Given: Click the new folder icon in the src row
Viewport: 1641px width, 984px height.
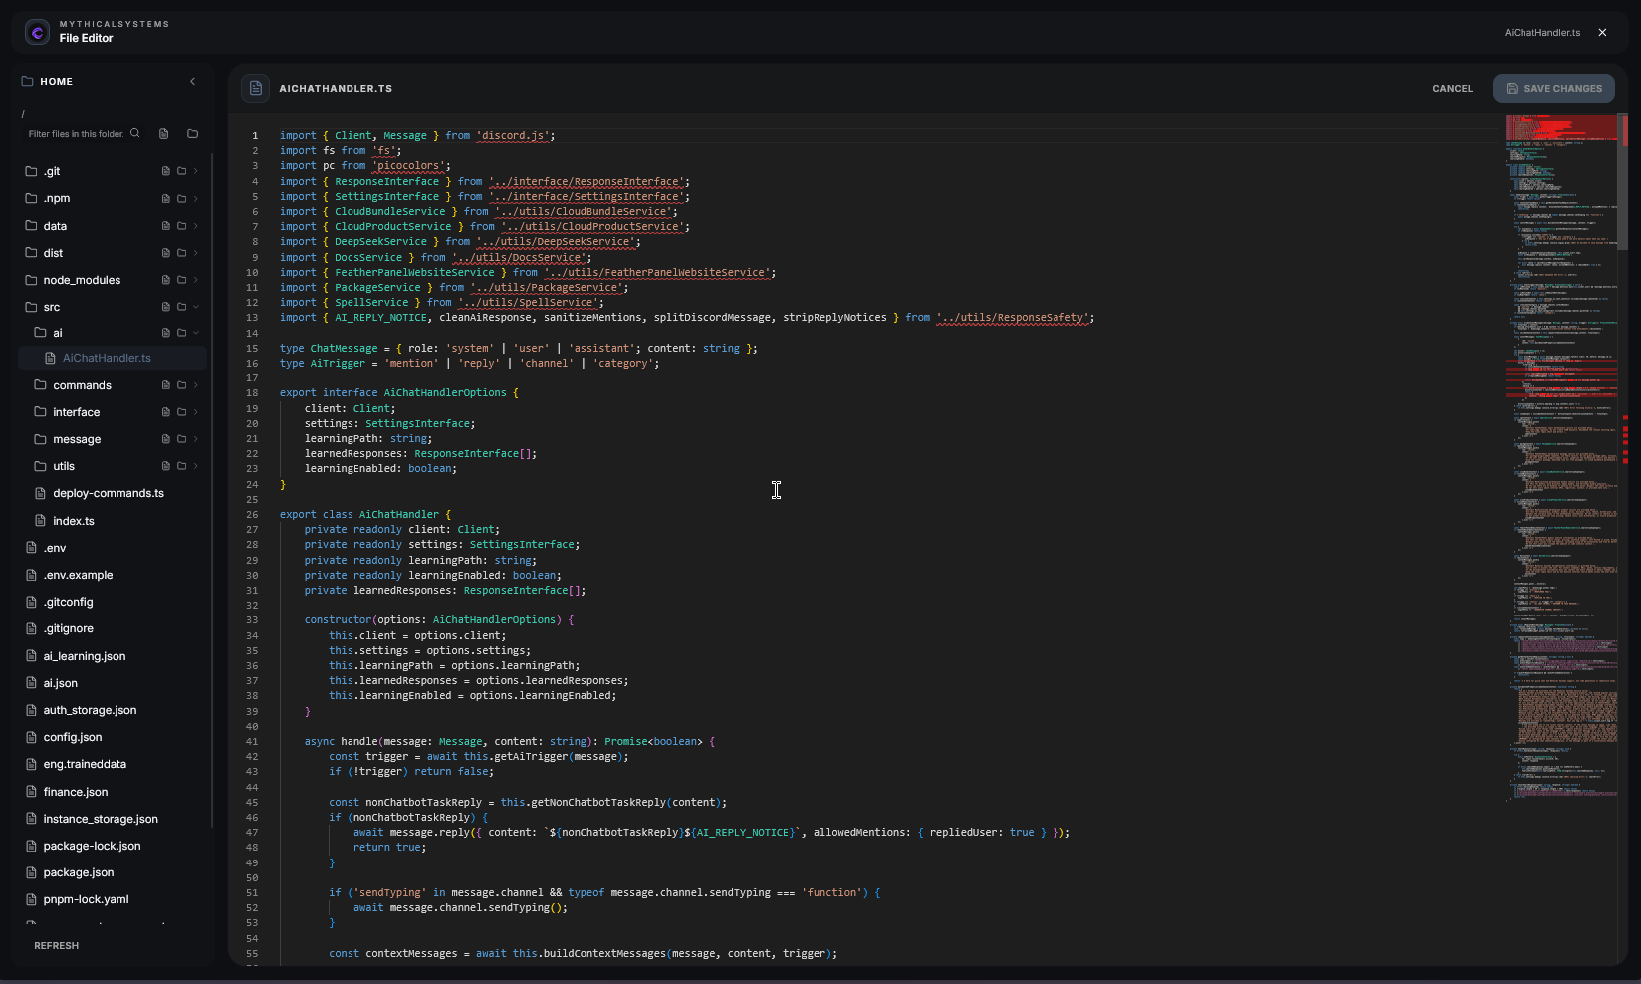Looking at the screenshot, I should tap(182, 307).
